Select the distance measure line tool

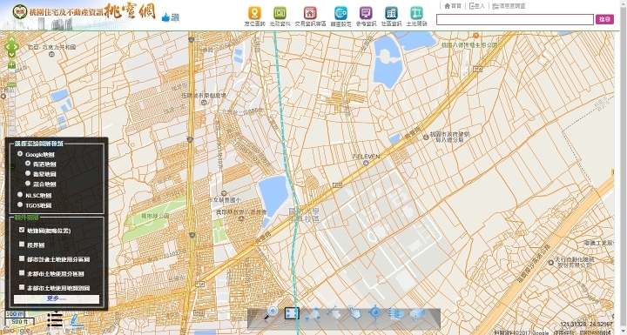click(334, 313)
